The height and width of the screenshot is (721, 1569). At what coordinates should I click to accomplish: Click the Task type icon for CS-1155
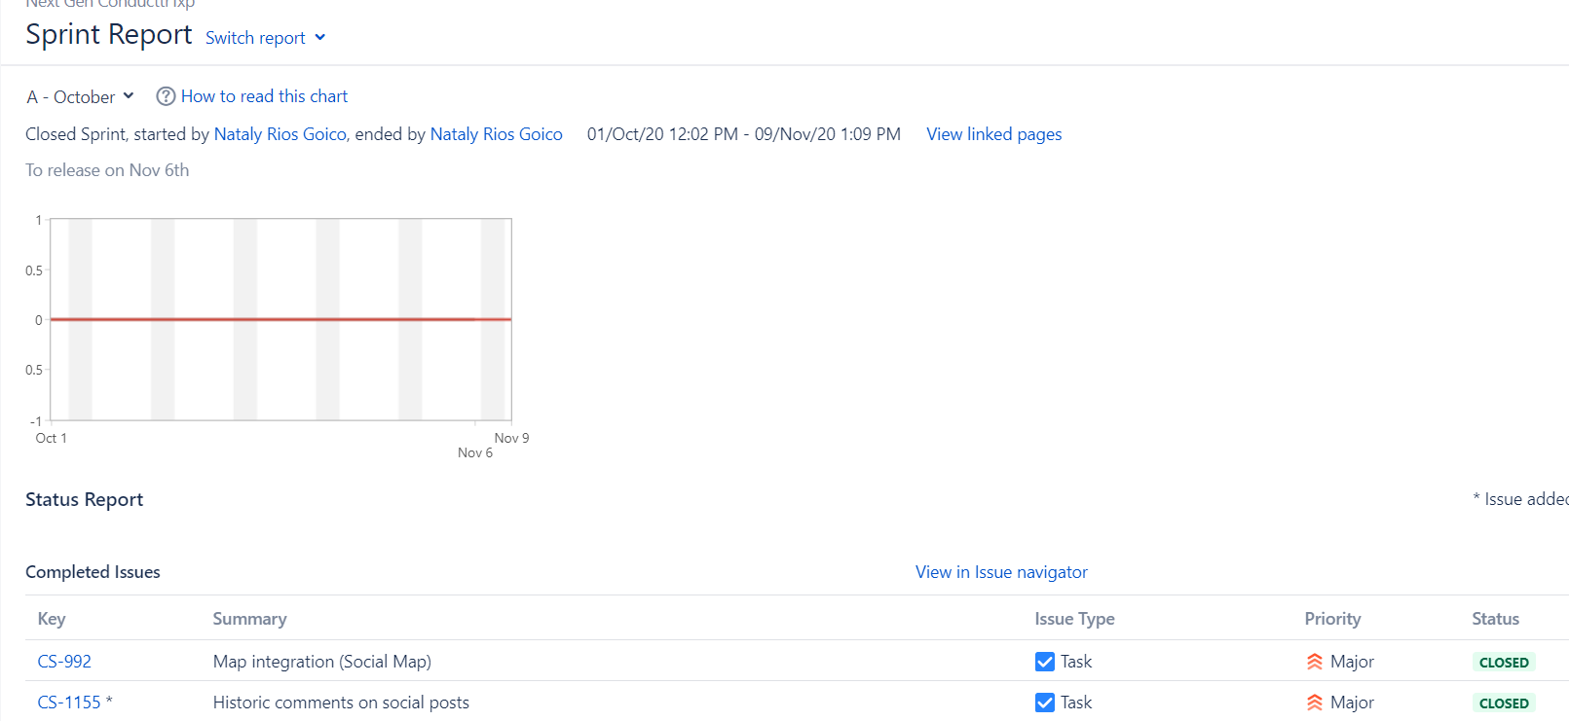1045,703
